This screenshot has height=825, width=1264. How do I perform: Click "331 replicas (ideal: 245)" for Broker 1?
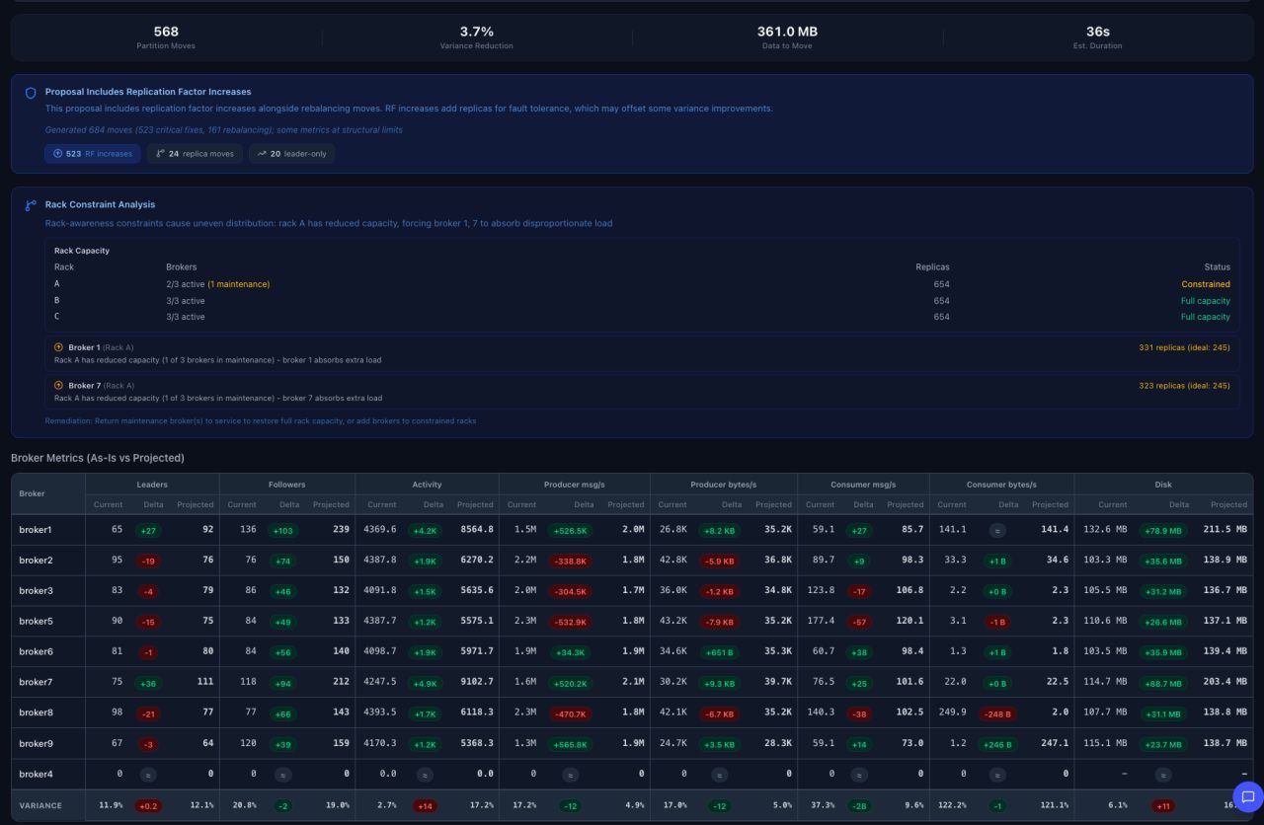pos(1185,347)
